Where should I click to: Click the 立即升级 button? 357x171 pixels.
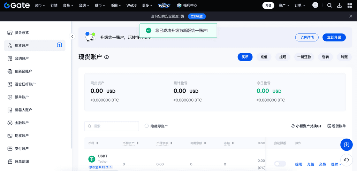point(334,37)
